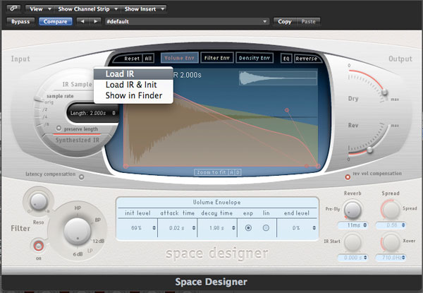Adjust Xover 710.0Hz value field

[x=391, y=258]
